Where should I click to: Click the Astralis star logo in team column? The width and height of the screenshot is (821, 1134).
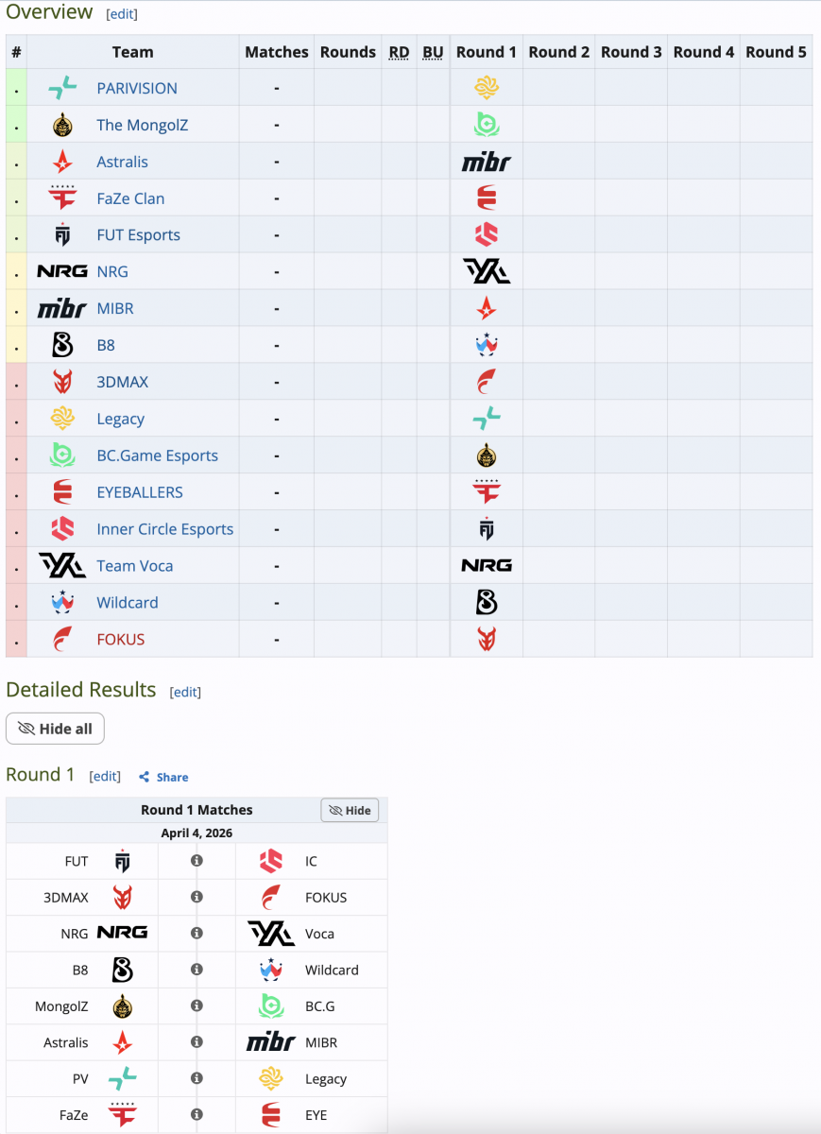62,162
